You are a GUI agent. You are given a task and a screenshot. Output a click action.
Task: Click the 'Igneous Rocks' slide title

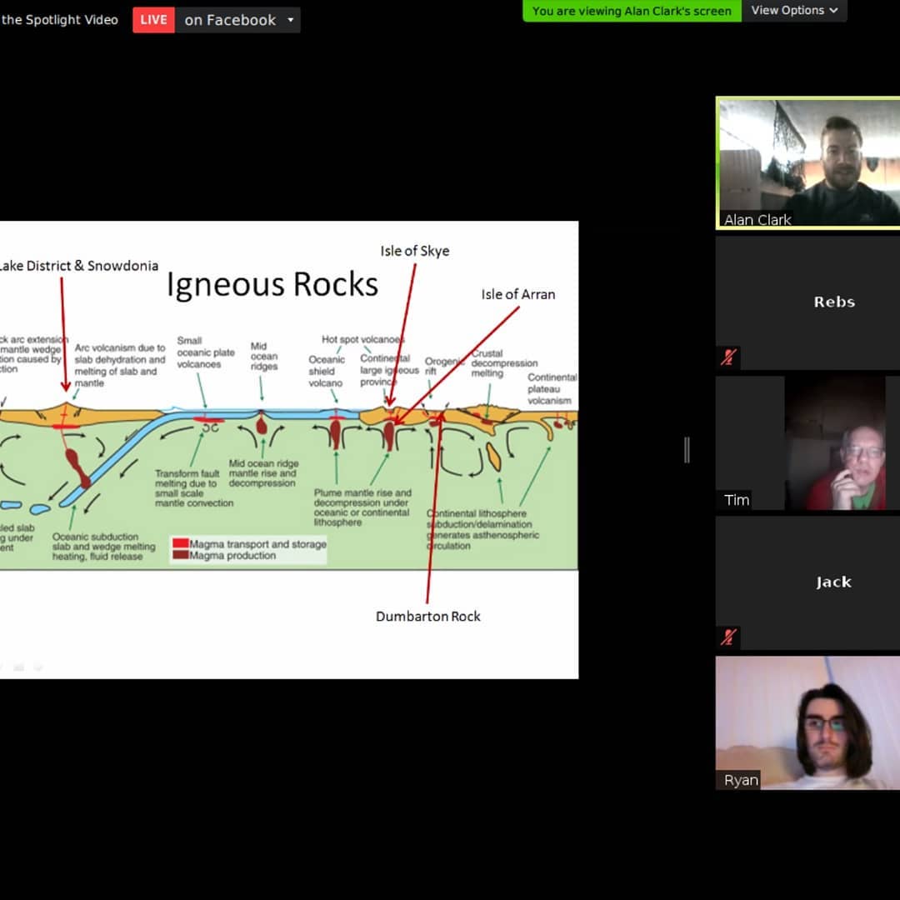click(x=272, y=285)
